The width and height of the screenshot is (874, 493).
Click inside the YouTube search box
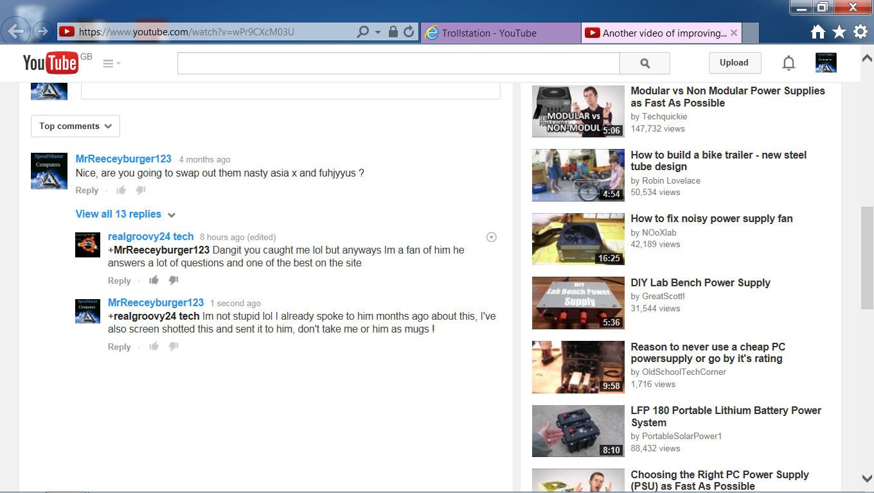tap(398, 64)
